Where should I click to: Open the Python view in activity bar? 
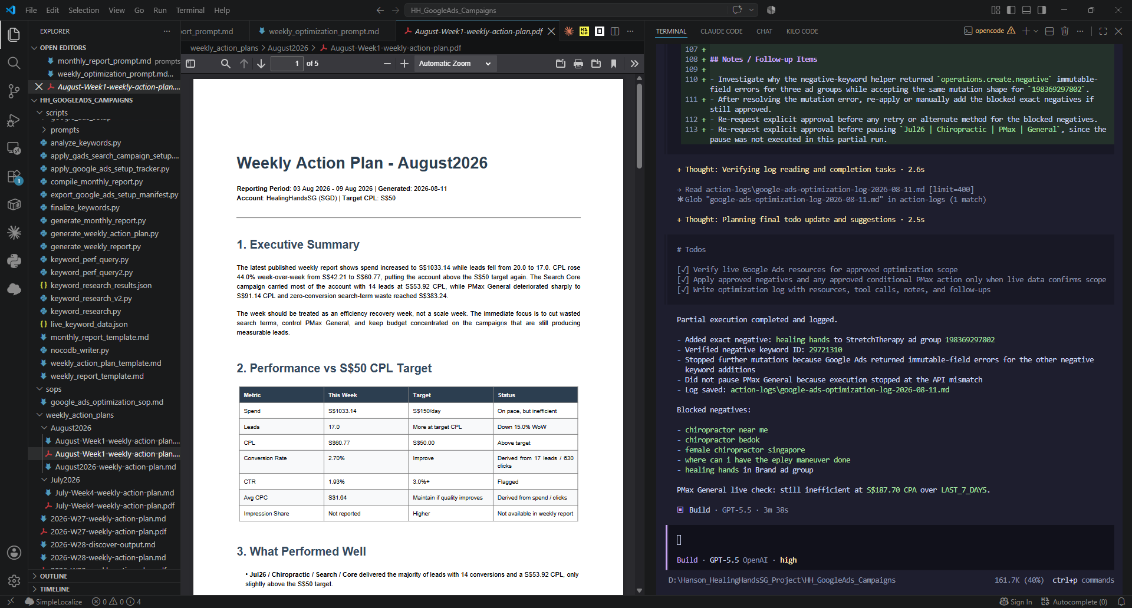click(x=14, y=261)
